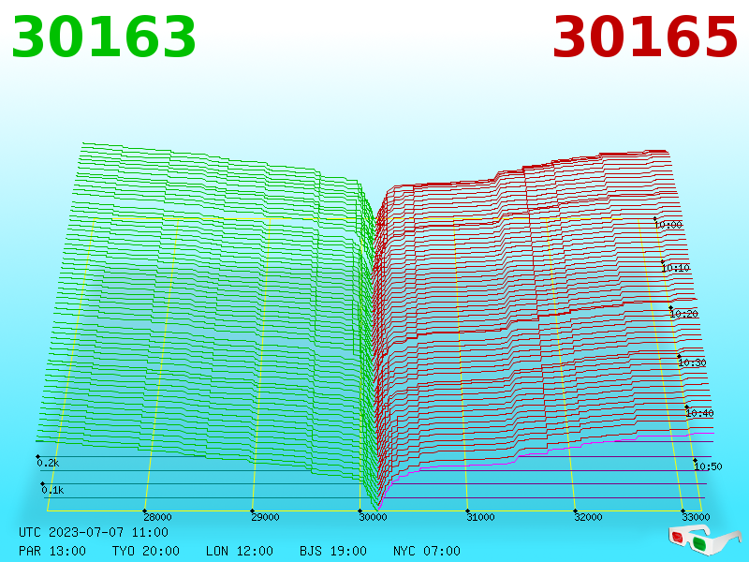Click the 28000 price axis label
This screenshot has width=749, height=562.
157,517
